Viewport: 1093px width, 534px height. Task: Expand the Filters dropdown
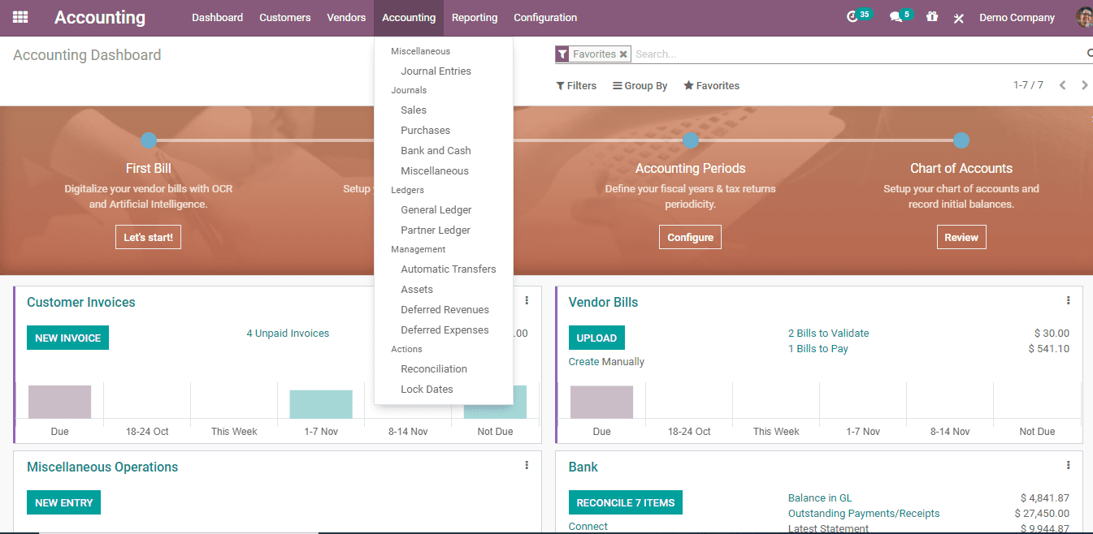pos(576,86)
